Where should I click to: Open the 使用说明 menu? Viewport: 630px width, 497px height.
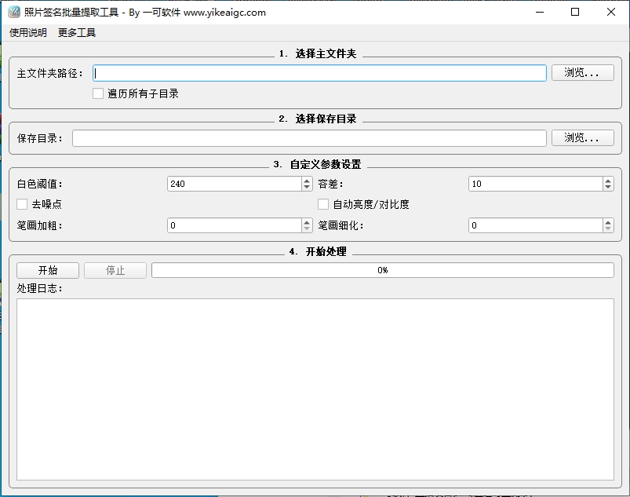click(28, 32)
